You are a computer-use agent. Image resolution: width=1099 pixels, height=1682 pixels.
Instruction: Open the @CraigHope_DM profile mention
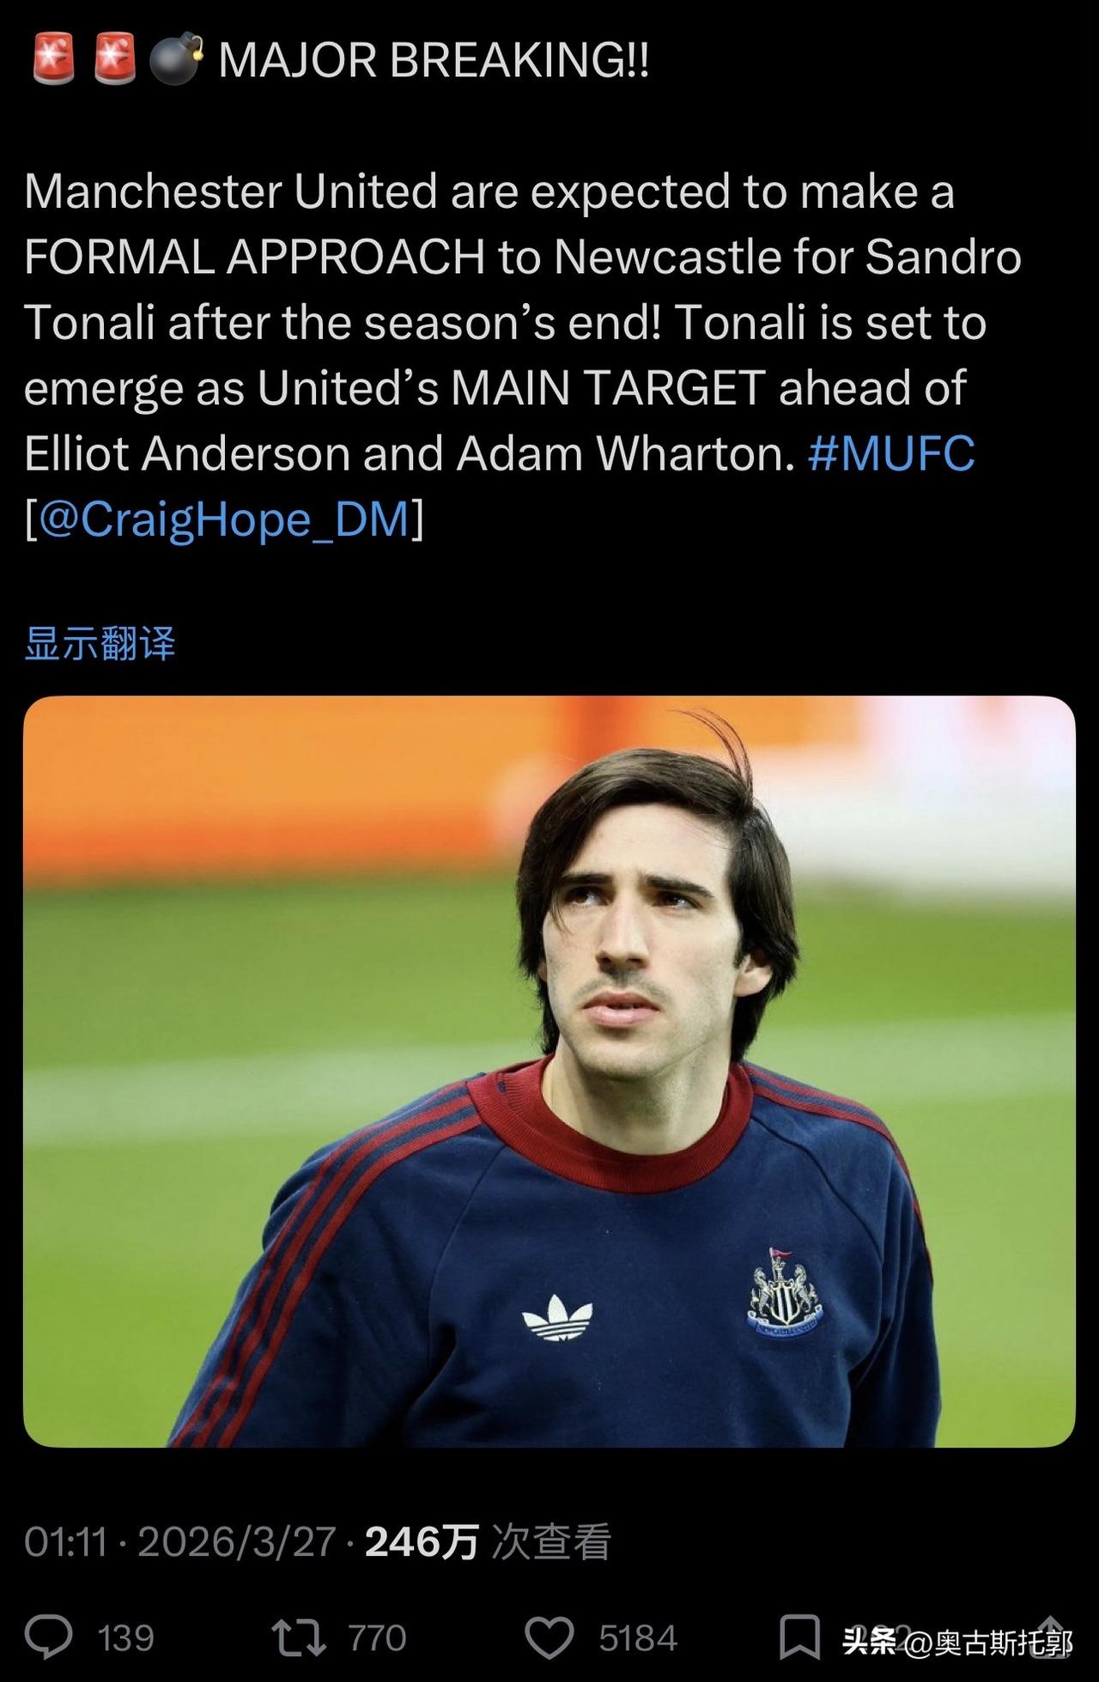(224, 519)
